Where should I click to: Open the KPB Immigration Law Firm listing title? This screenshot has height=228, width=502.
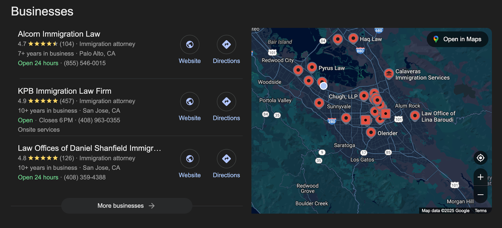click(x=65, y=91)
